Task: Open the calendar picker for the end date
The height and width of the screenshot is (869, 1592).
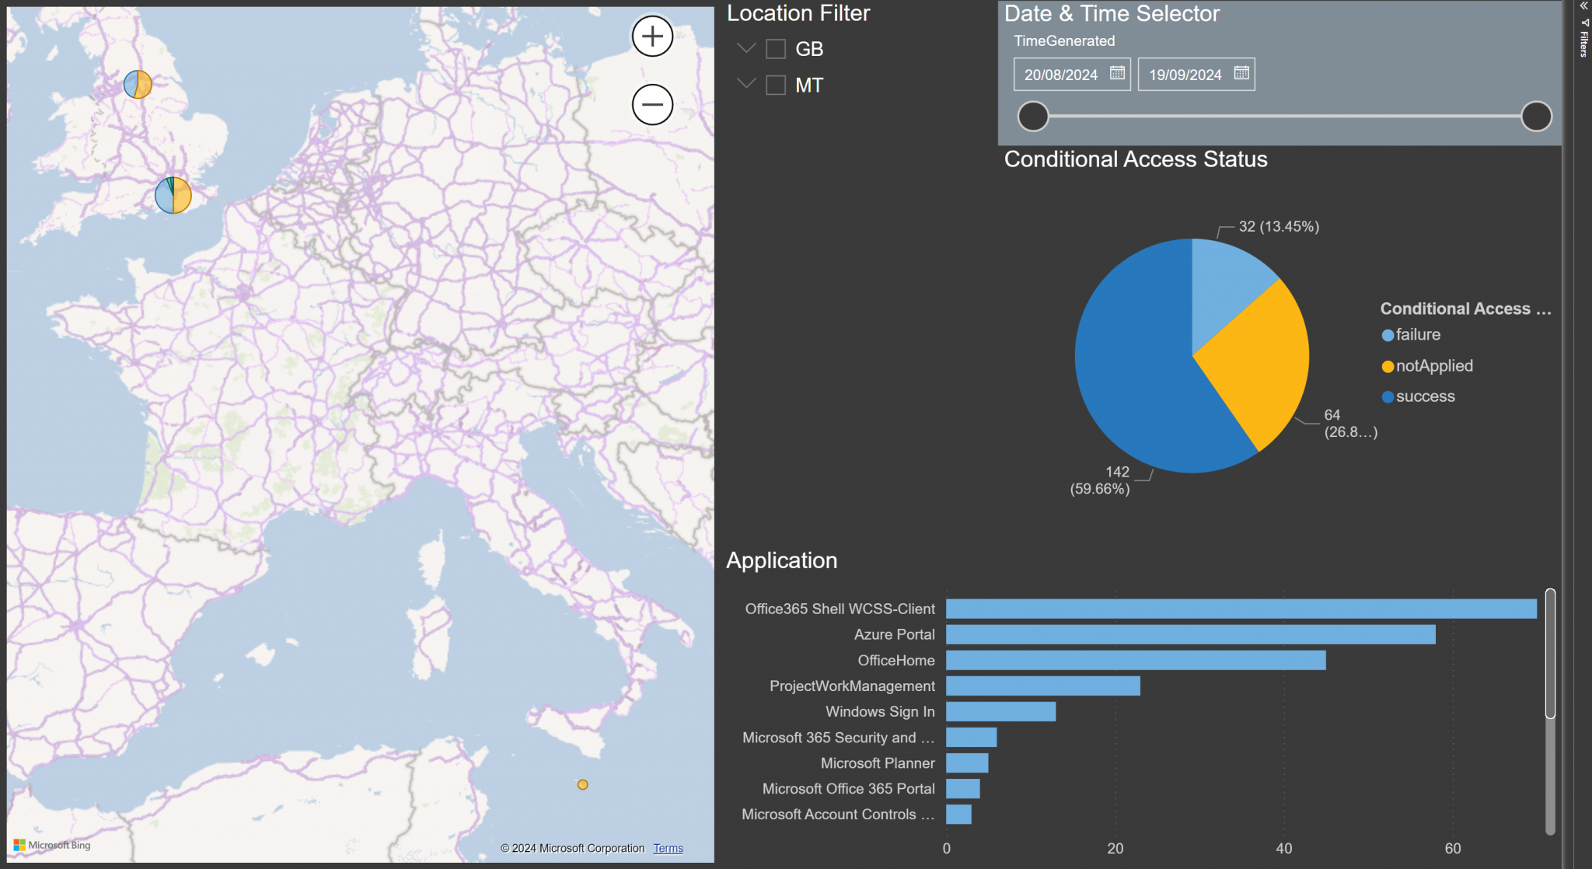Action: tap(1241, 74)
